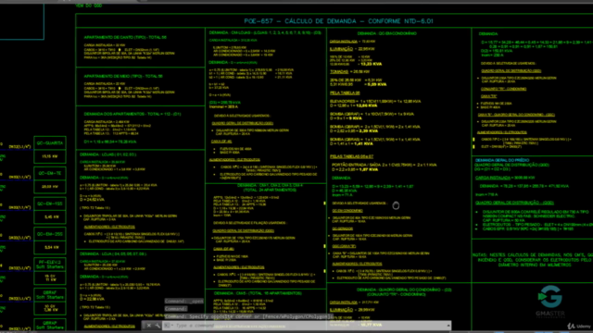
Task: Select the QC-EM-2SS box label
Action: [x=50, y=234]
